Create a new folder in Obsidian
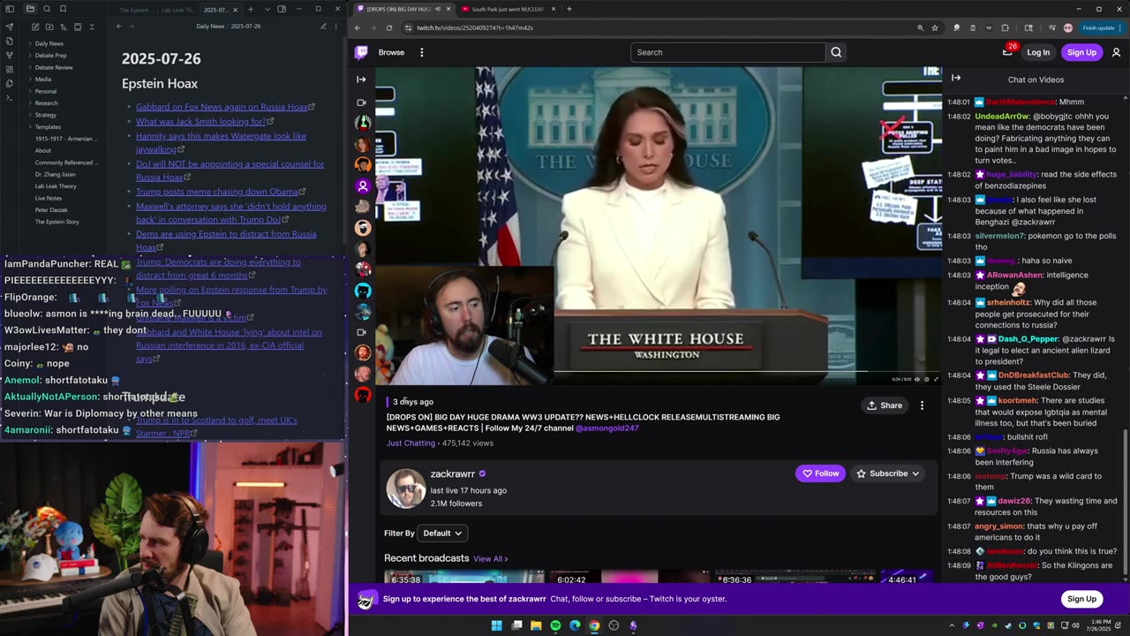The height and width of the screenshot is (636, 1130). [x=49, y=27]
